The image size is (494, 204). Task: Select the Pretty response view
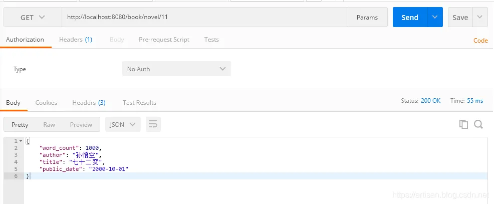click(20, 124)
